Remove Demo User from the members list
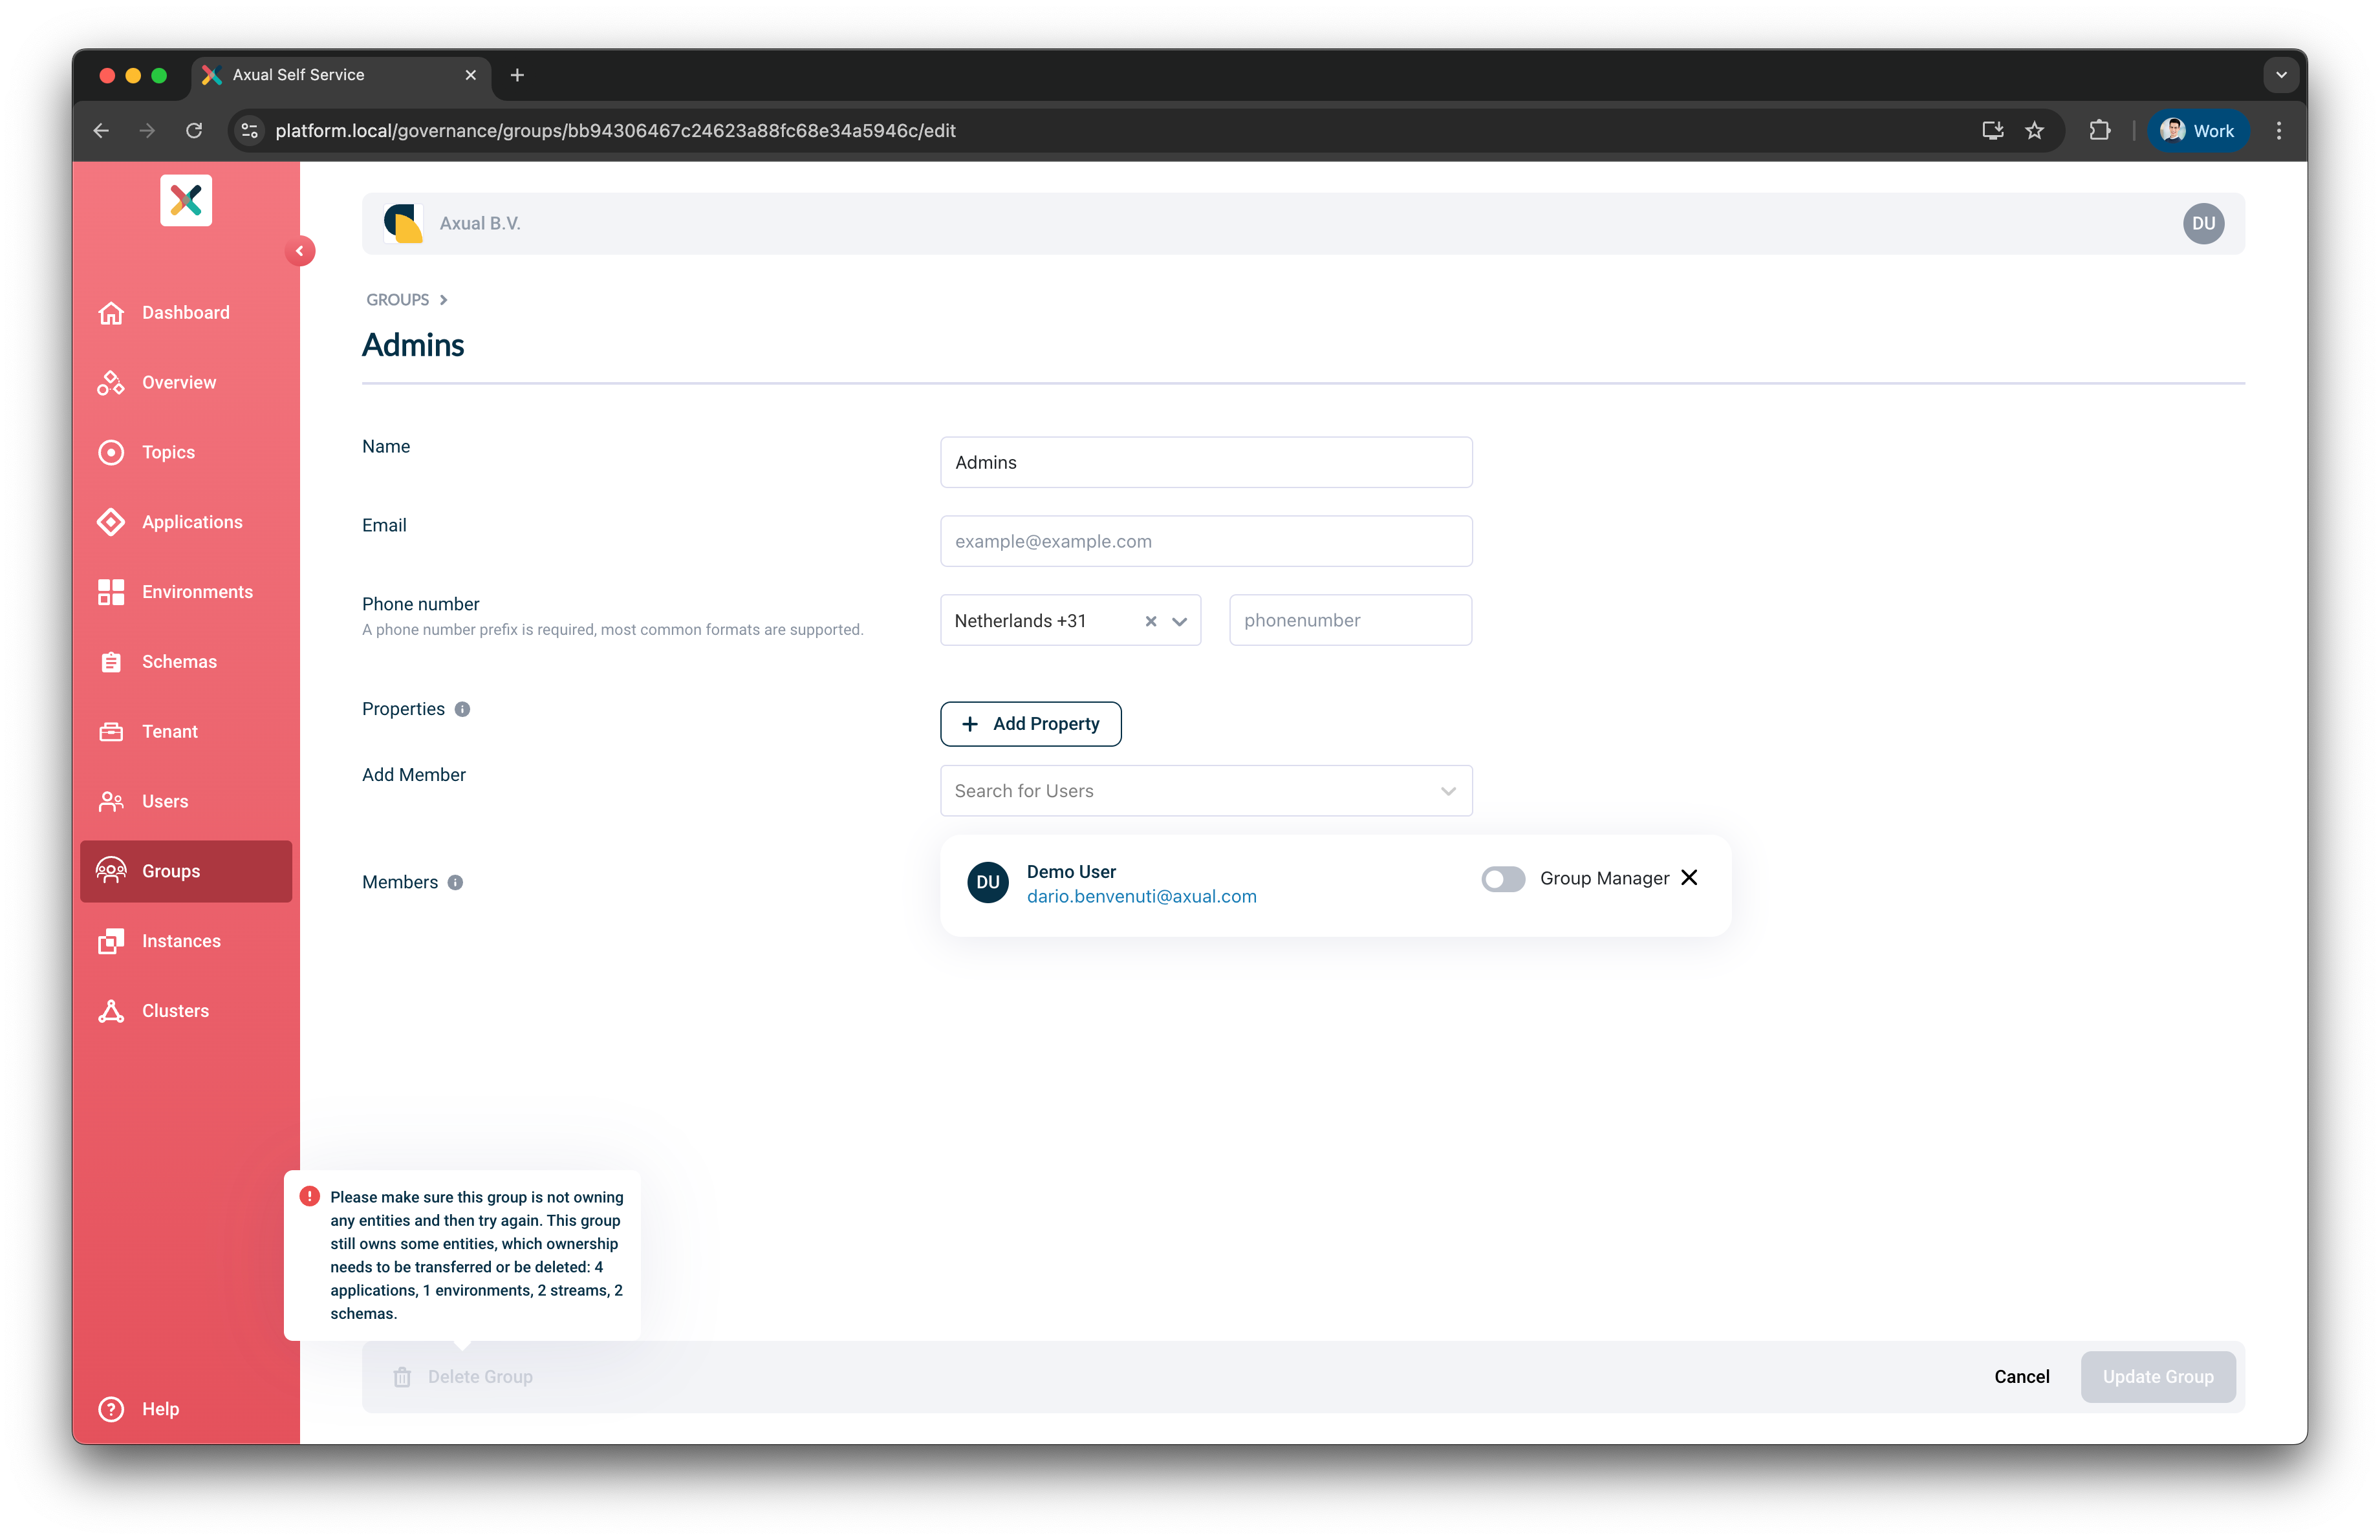Screen dimensions: 2380x1540 pyautogui.click(x=1690, y=877)
